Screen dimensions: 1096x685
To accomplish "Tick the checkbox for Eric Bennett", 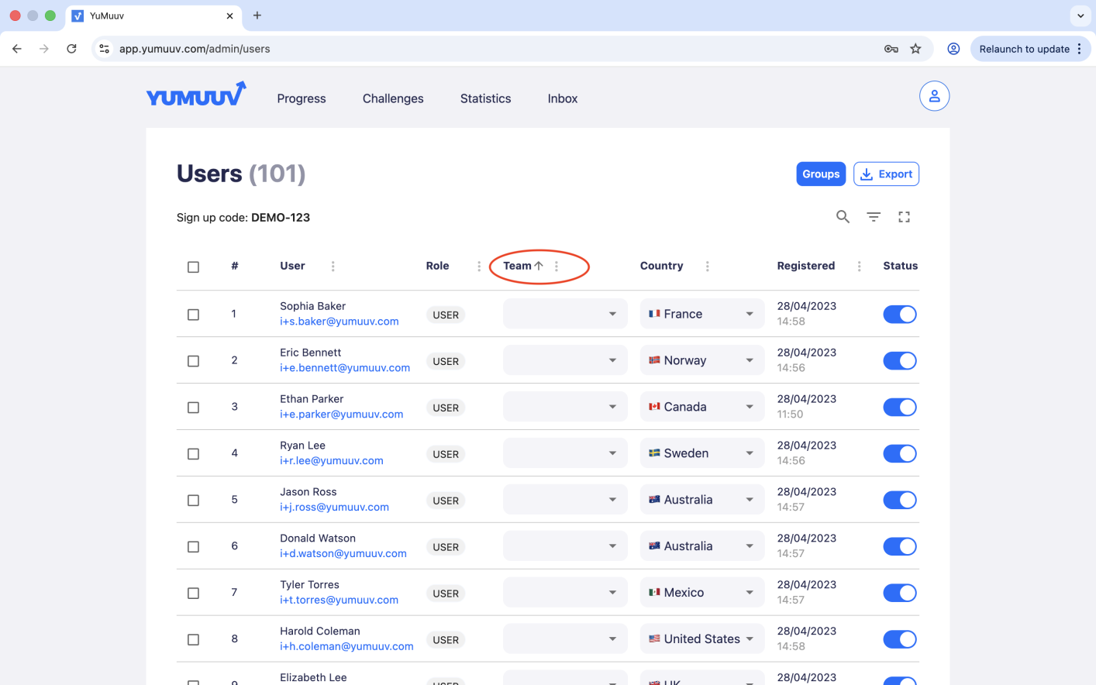I will [194, 361].
